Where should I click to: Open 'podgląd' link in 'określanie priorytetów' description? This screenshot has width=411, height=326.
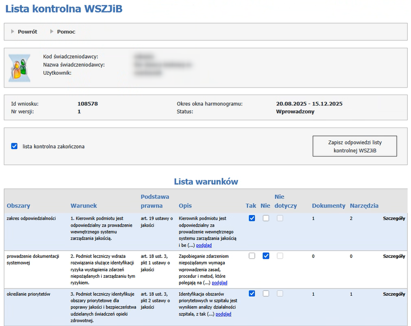point(223,314)
